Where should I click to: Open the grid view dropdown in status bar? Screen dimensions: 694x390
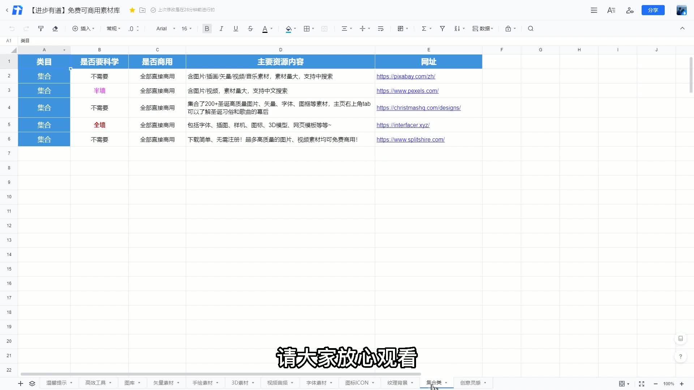[x=624, y=384]
